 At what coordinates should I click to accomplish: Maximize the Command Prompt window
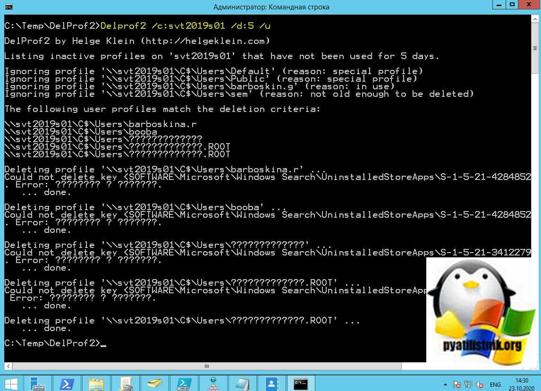pos(512,5)
